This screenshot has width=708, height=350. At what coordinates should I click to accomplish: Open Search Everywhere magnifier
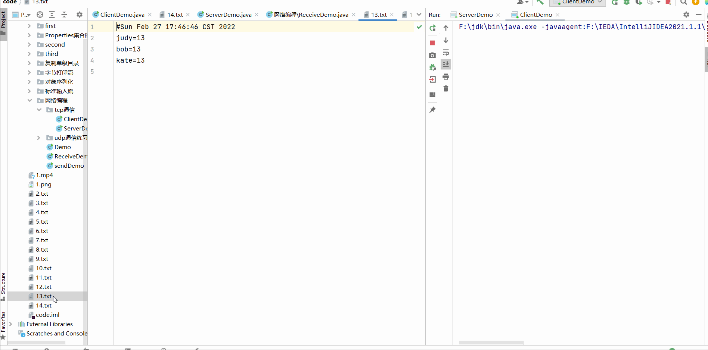click(684, 2)
